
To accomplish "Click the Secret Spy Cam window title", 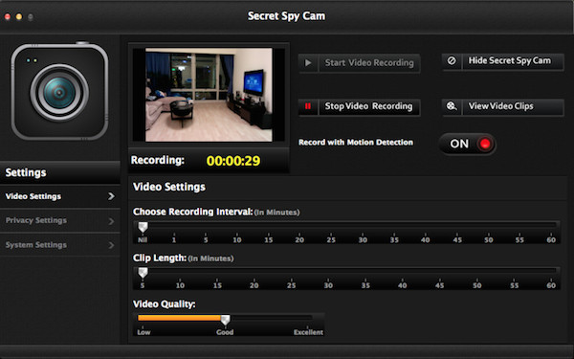I will pyautogui.click(x=286, y=16).
